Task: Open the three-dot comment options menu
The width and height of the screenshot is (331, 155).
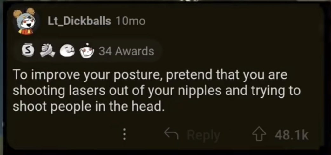Action: pyautogui.click(x=125, y=134)
